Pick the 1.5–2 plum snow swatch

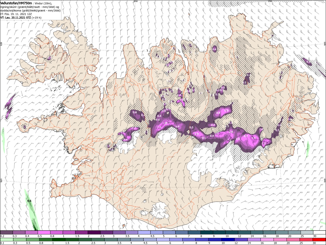[x=81, y=232]
